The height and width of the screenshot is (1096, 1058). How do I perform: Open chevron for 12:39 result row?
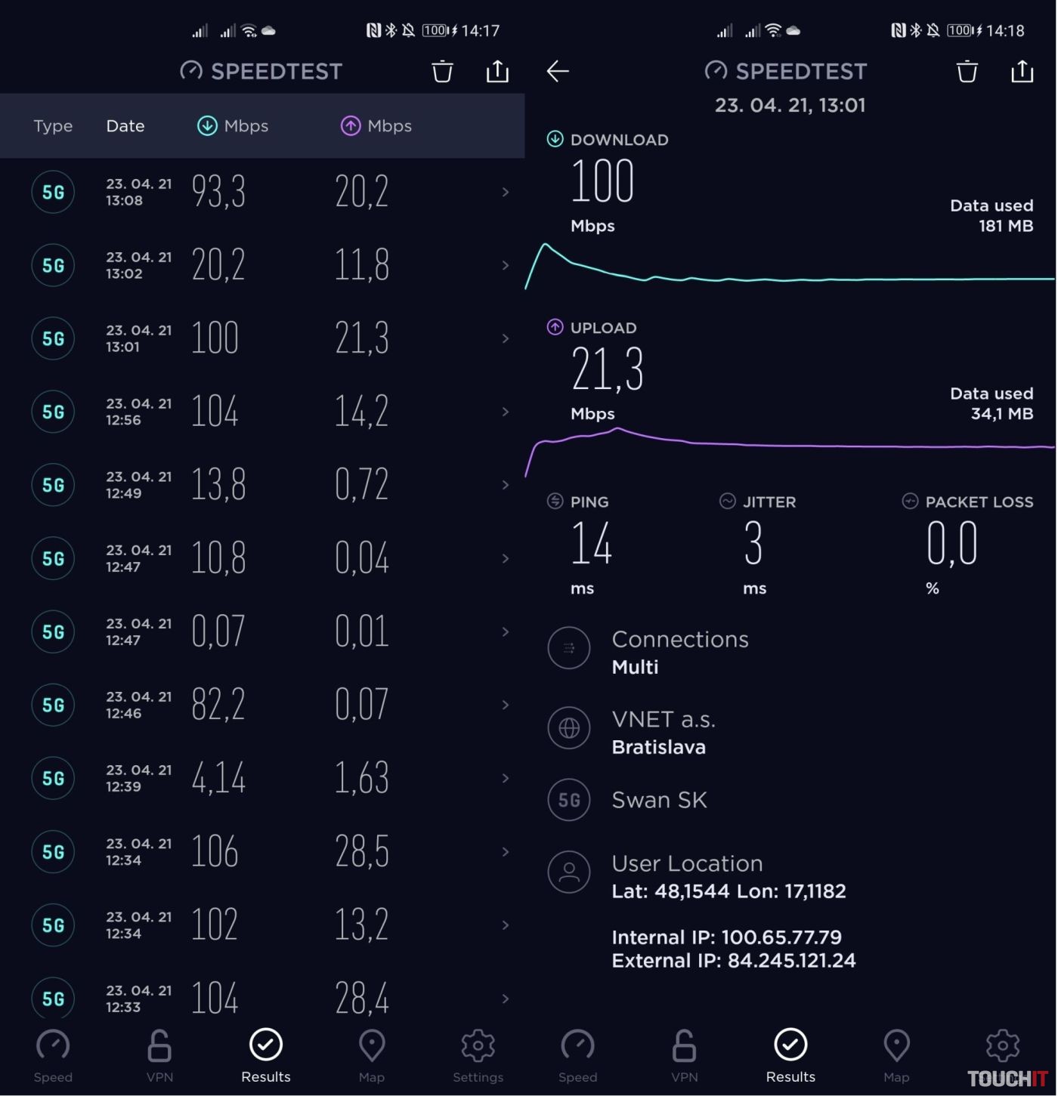tap(506, 778)
